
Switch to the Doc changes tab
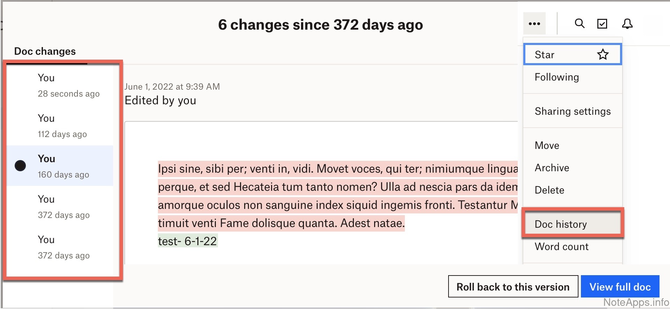[45, 51]
